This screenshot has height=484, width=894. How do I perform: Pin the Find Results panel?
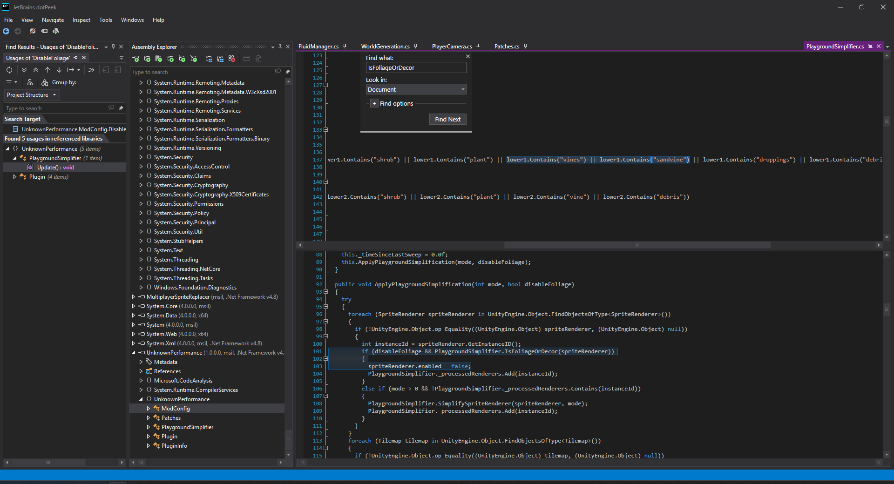[113, 47]
